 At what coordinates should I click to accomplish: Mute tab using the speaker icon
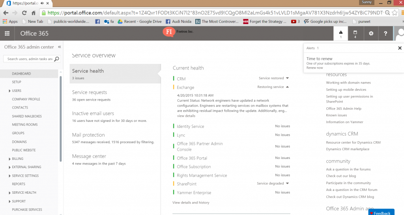(42, 3)
